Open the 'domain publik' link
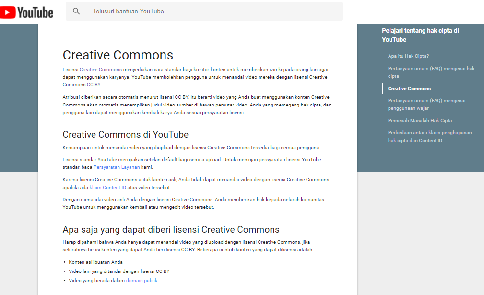This screenshot has height=295, width=484. click(142, 281)
